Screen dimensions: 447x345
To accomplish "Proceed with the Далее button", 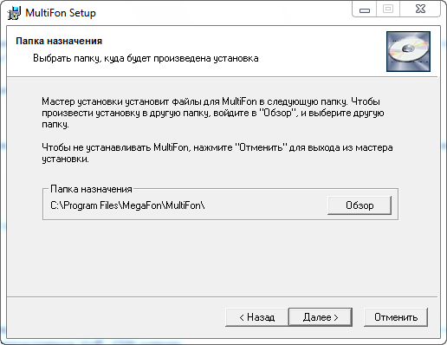I will click(321, 317).
